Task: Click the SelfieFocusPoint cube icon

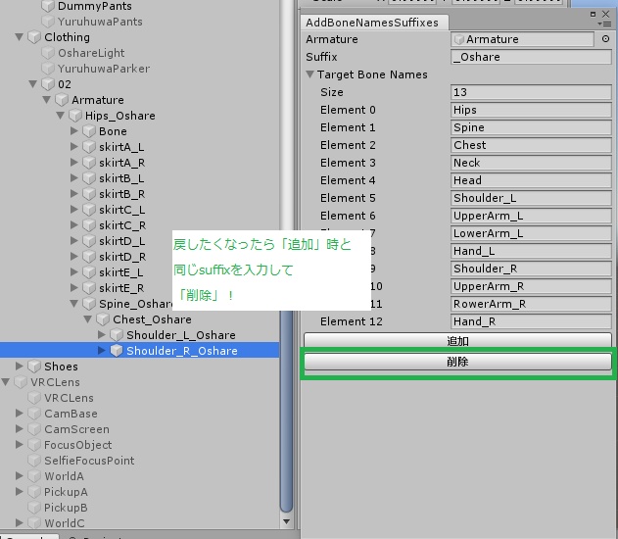Action: click(x=34, y=461)
